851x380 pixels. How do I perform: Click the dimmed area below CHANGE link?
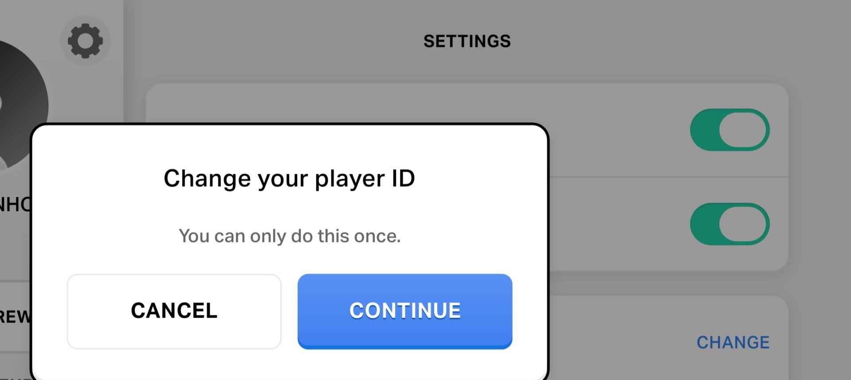[x=733, y=369]
